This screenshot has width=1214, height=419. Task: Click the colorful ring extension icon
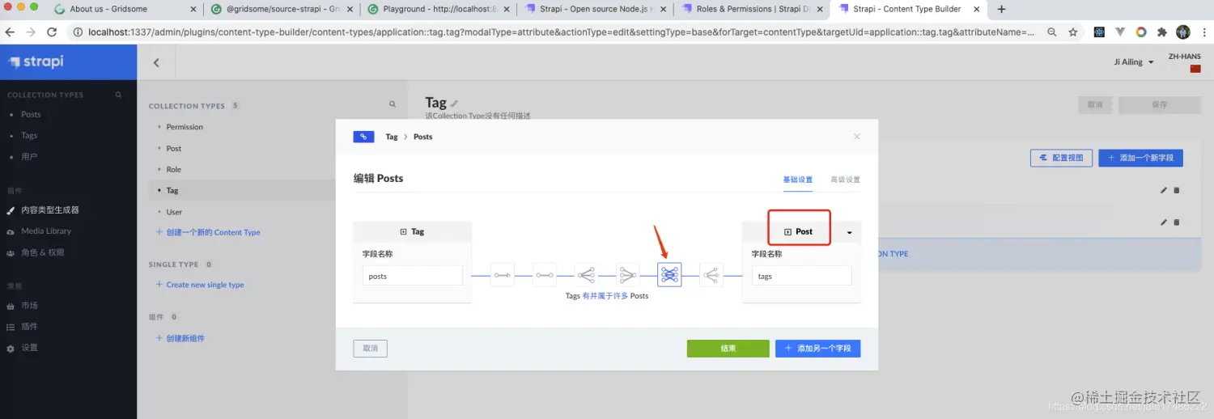pos(1141,32)
